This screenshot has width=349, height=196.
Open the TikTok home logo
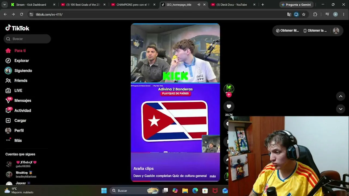click(x=17, y=28)
